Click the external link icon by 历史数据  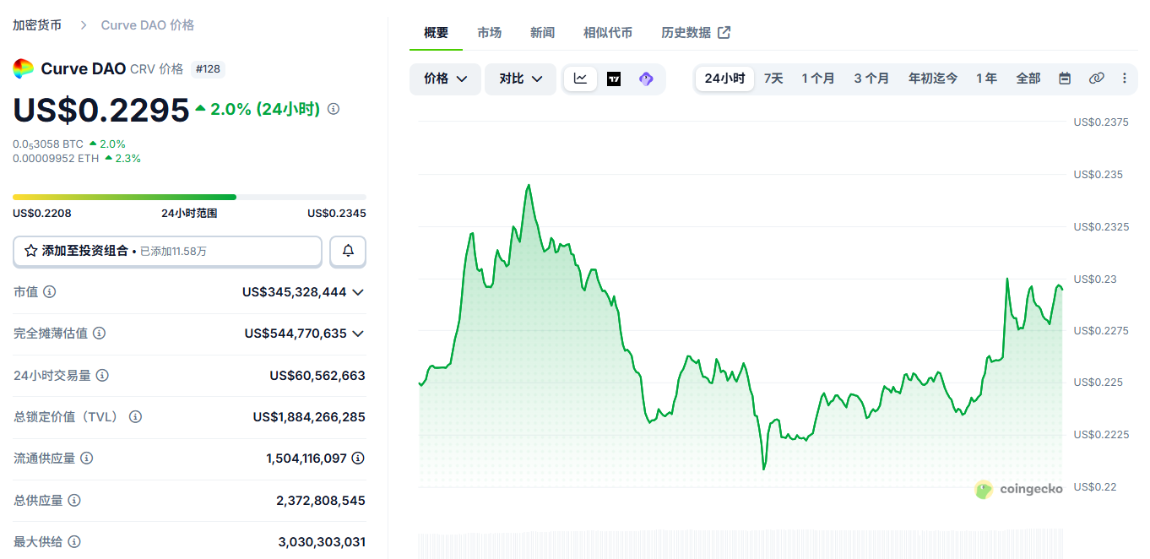click(724, 32)
